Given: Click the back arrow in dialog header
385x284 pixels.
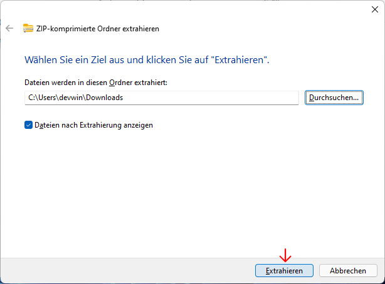Looking at the screenshot, I should (x=9, y=28).
